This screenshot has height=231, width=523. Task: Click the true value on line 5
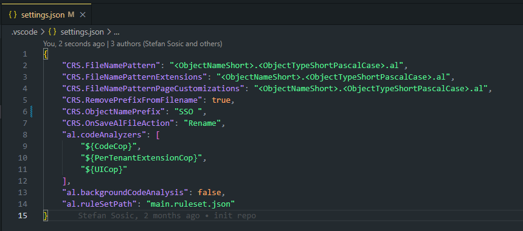tap(221, 100)
